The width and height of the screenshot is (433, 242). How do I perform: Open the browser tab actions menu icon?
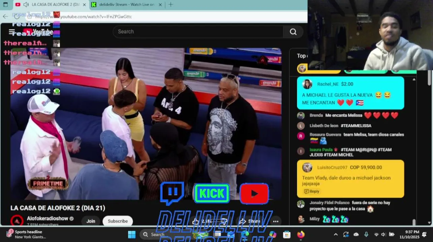click(x=5, y=5)
